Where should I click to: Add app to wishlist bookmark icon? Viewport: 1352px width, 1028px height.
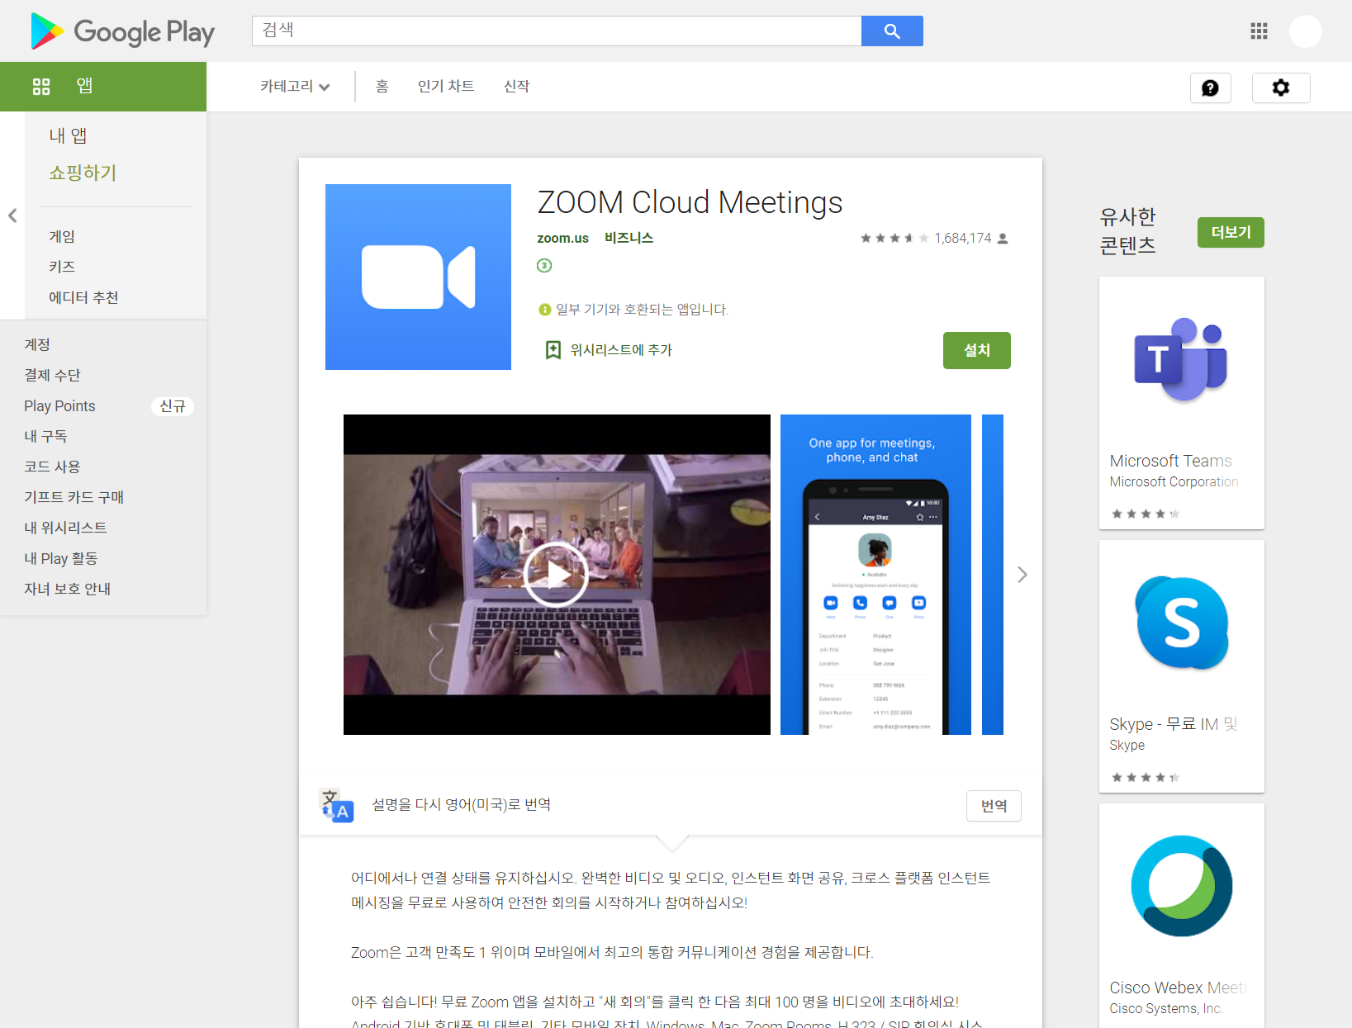point(553,350)
